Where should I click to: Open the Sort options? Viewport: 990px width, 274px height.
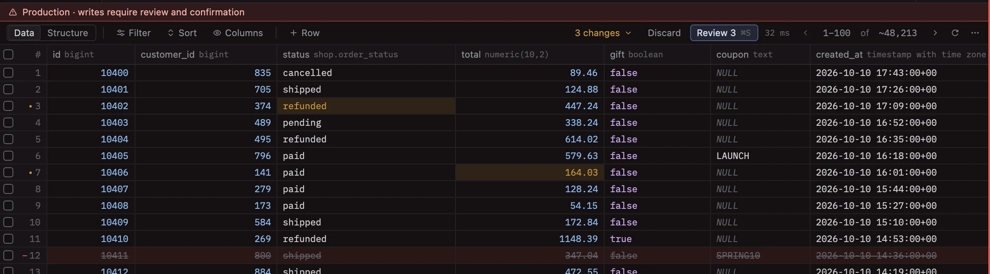point(182,33)
